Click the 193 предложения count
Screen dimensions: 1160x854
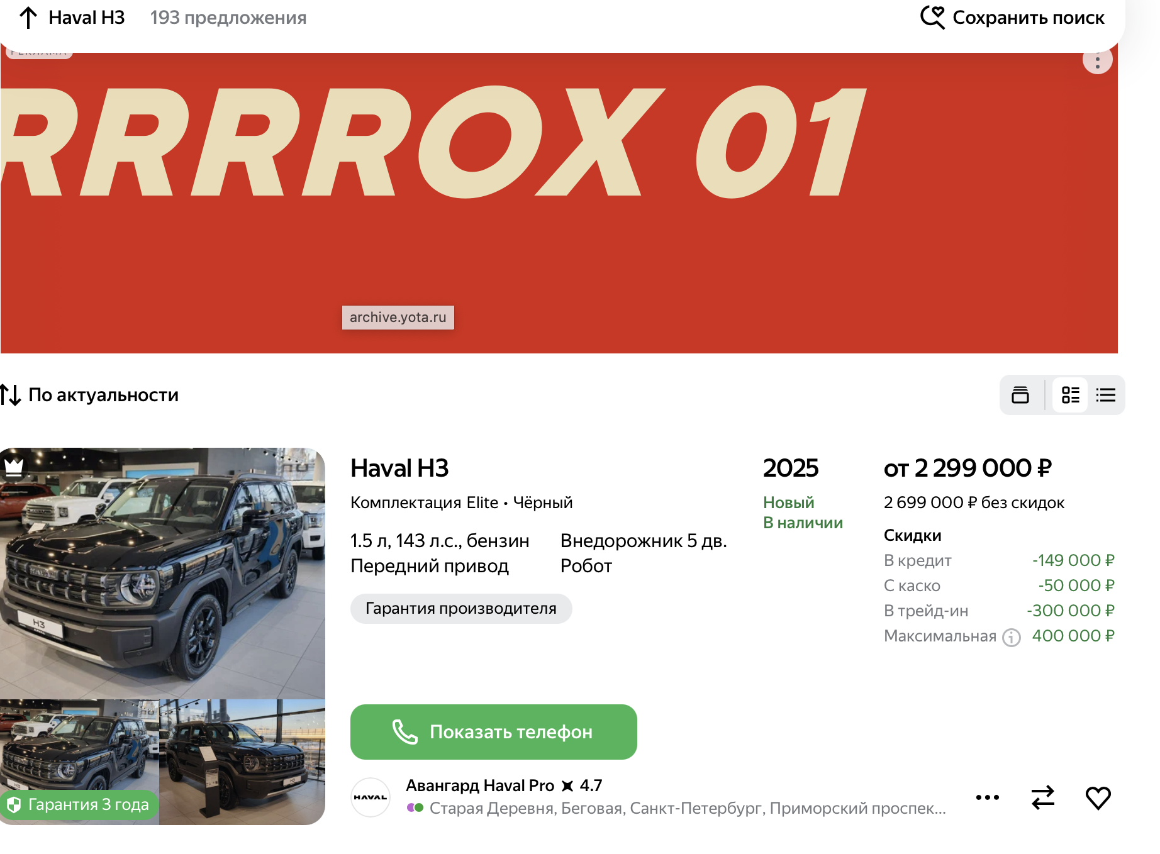pyautogui.click(x=228, y=18)
